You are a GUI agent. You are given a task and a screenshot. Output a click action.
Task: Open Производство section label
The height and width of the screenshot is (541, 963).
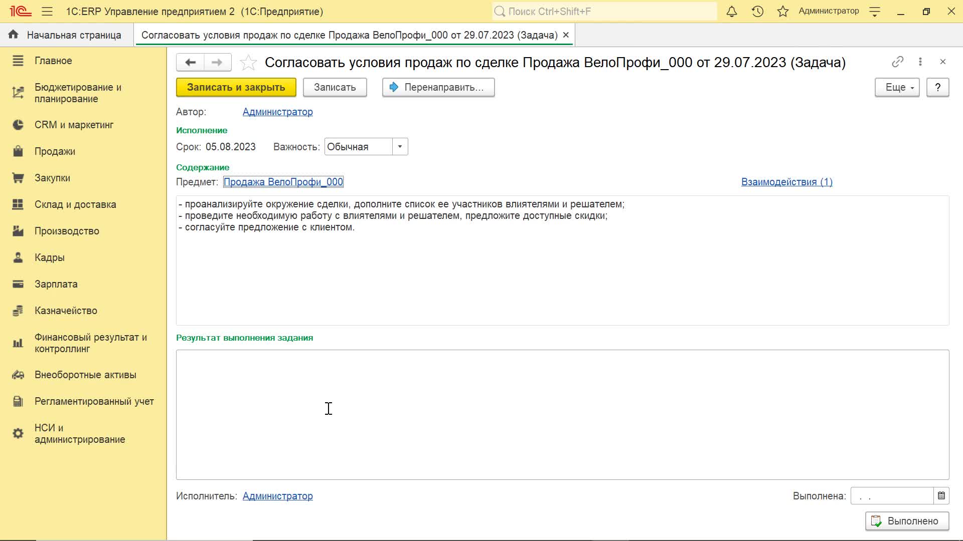(x=67, y=231)
